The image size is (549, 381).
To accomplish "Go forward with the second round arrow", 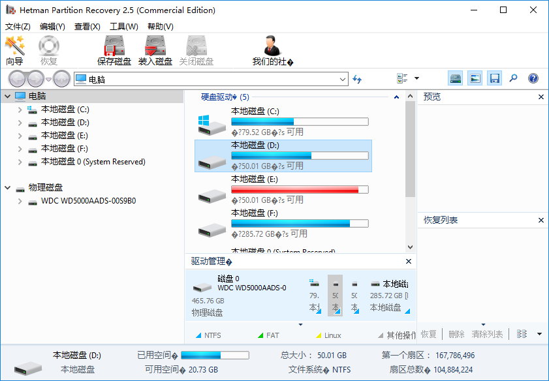I will [x=35, y=79].
